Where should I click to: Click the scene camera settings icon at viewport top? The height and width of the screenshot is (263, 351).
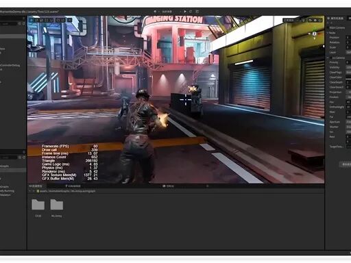[310, 20]
